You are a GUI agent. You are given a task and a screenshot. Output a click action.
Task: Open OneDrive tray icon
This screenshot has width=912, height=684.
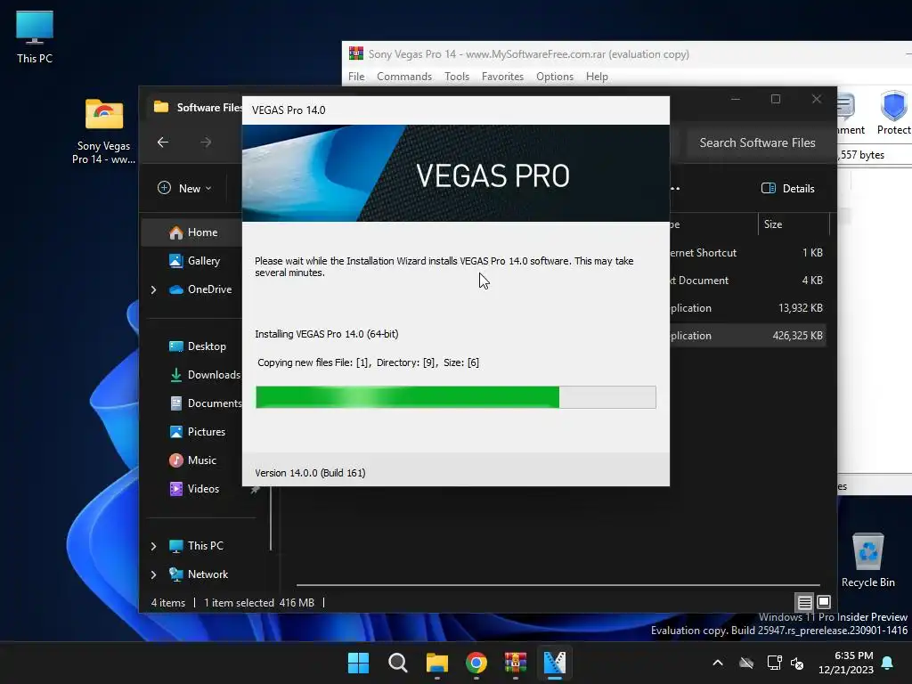point(746,663)
